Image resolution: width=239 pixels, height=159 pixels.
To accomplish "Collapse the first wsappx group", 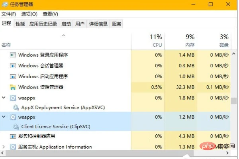I will coord(4,98).
